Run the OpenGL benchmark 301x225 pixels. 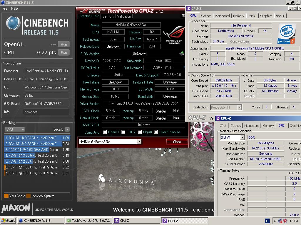64,45
